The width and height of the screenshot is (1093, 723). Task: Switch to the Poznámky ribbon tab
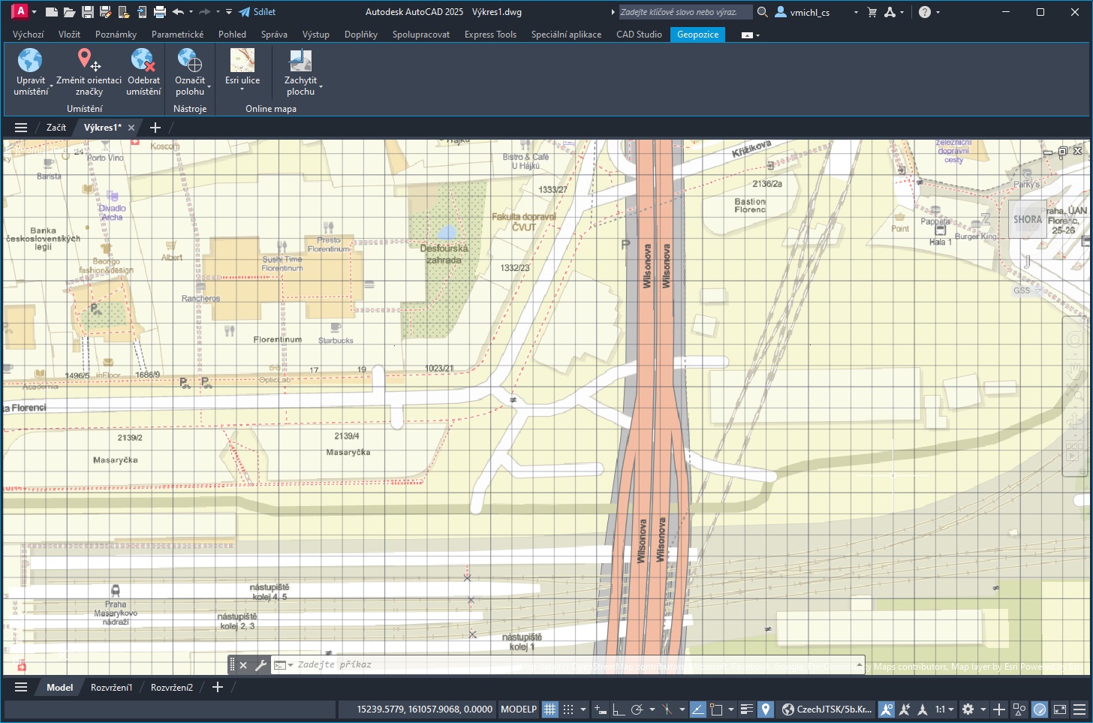(116, 35)
